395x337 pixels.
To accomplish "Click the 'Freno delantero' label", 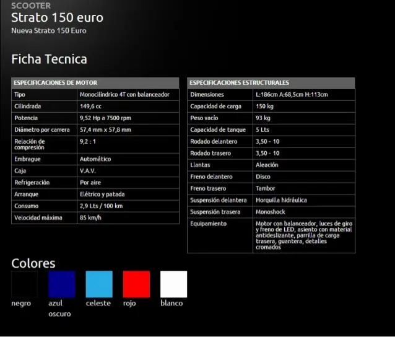I will click(x=211, y=177).
